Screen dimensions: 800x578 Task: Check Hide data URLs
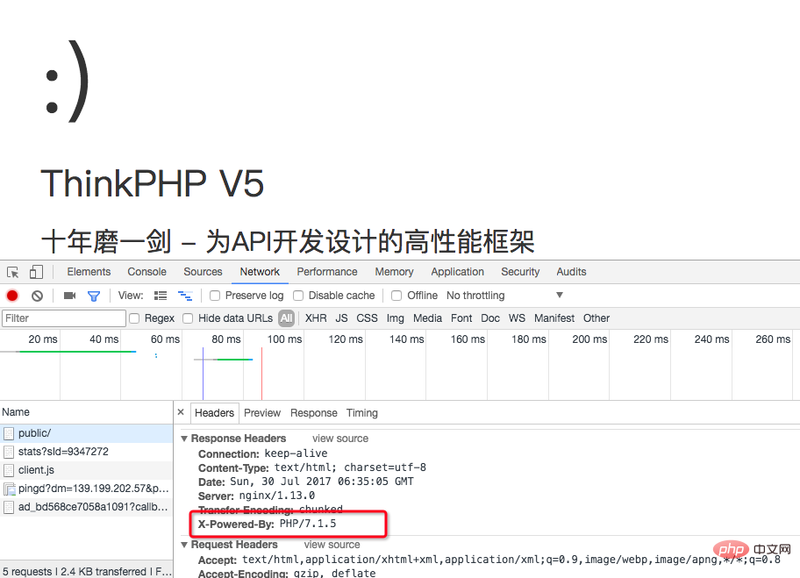coord(188,318)
